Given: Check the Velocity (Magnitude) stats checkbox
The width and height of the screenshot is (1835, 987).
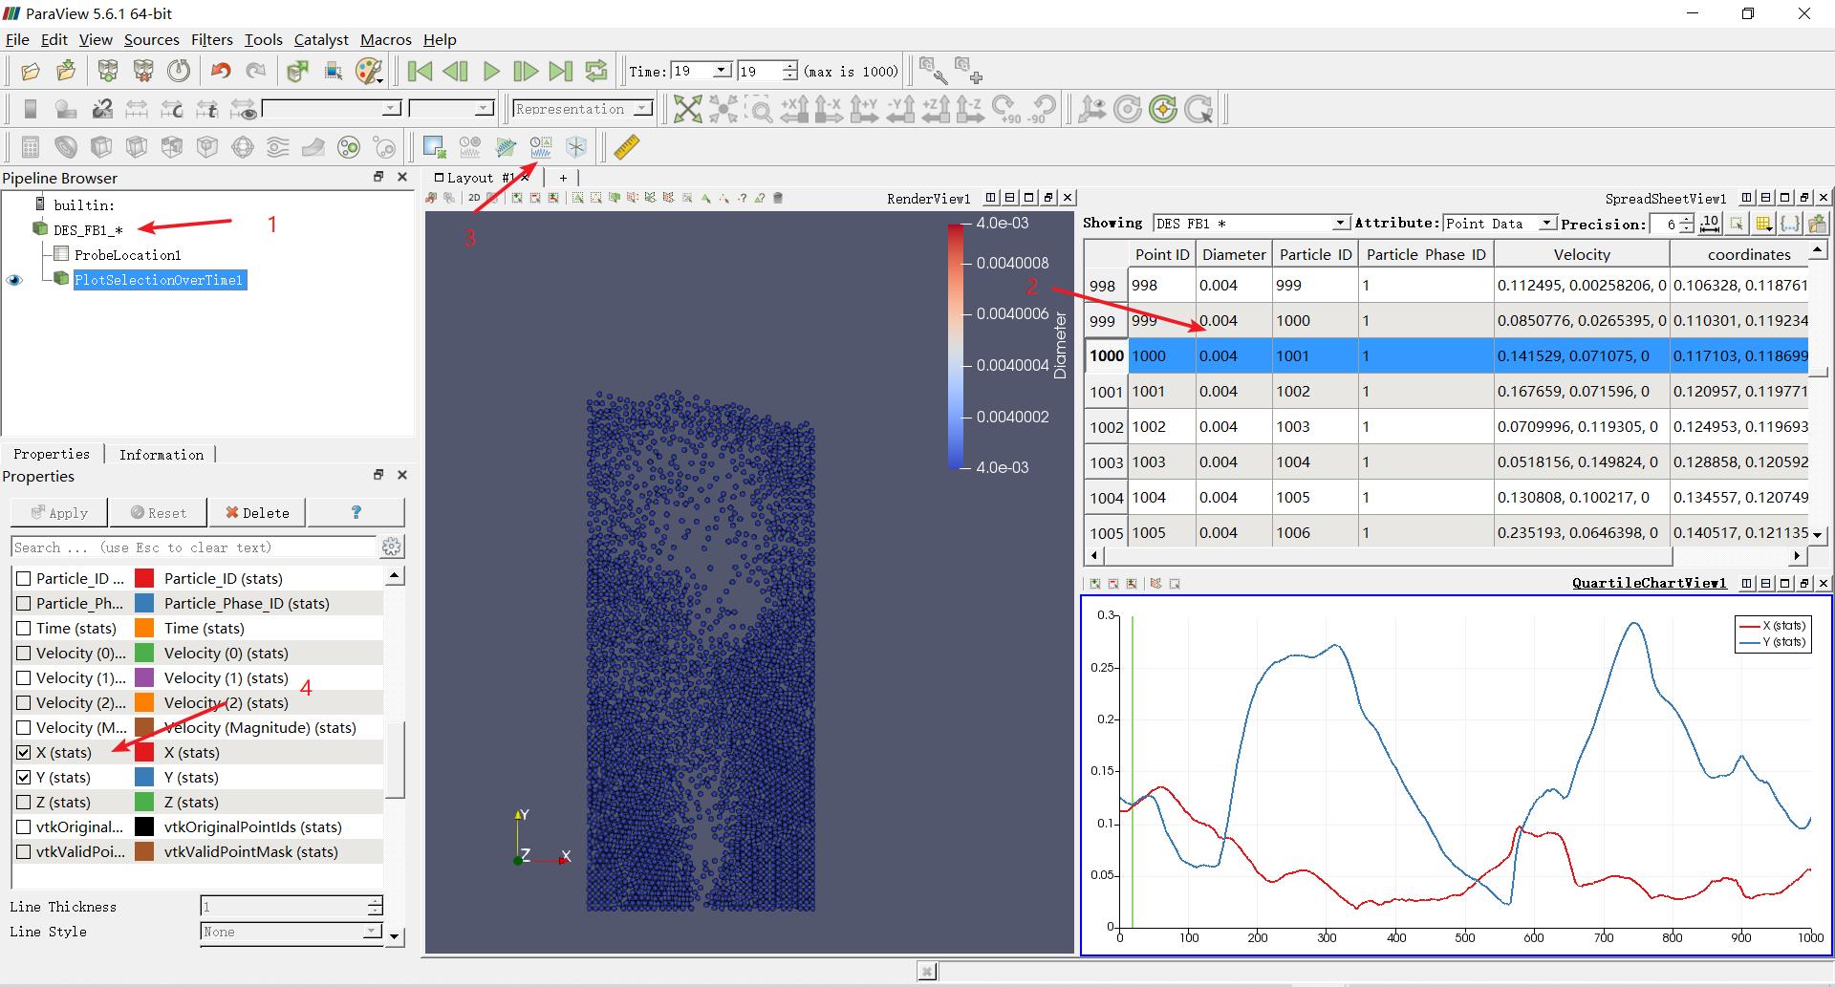Looking at the screenshot, I should click(24, 728).
